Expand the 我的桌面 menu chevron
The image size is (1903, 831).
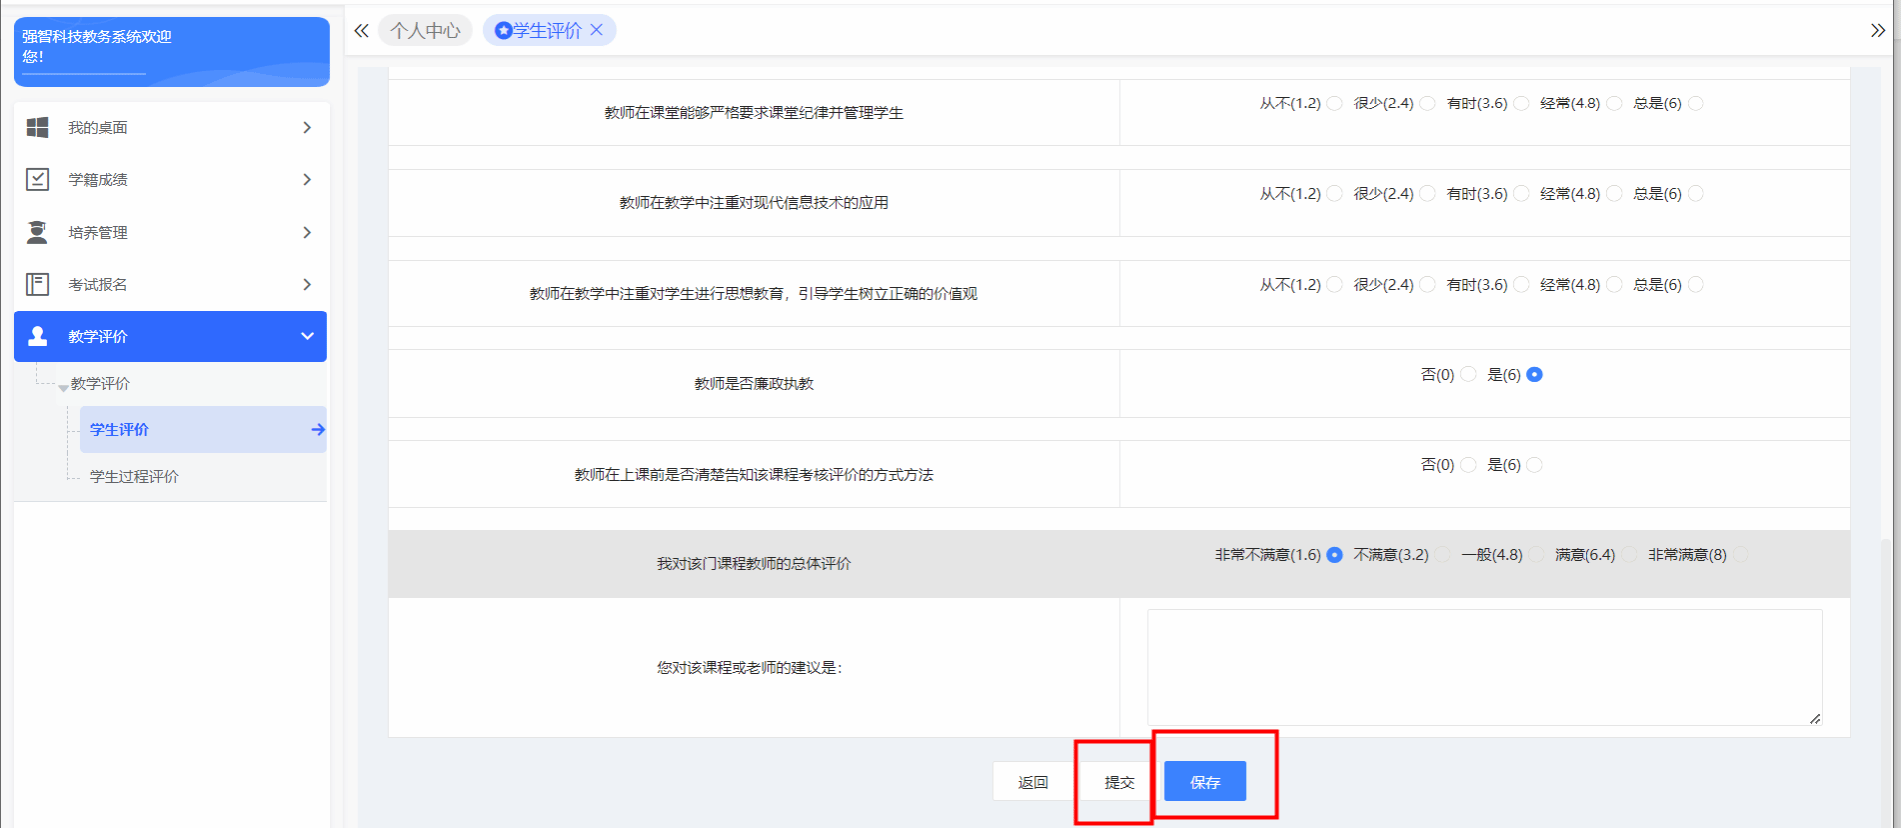tap(307, 127)
